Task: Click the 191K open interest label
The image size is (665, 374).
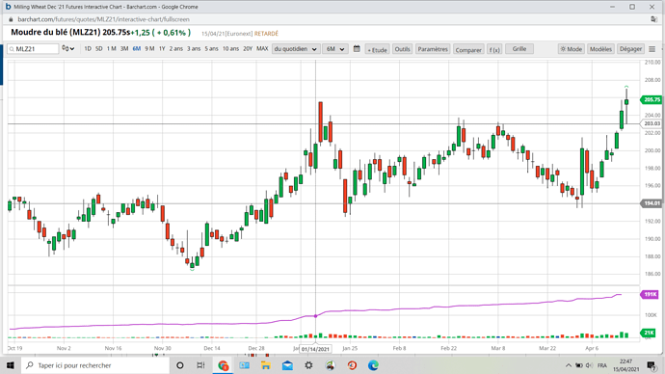Action: coord(650,294)
